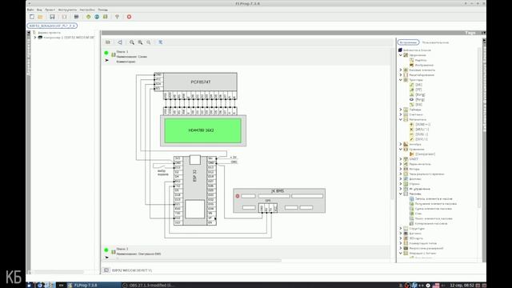Click the green HD44780 16X2 display block
The image size is (512, 288).
[202, 130]
